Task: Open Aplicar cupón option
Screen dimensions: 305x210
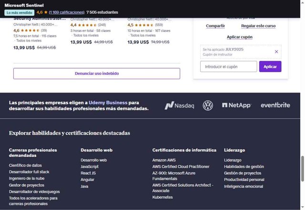Action: click(239, 37)
